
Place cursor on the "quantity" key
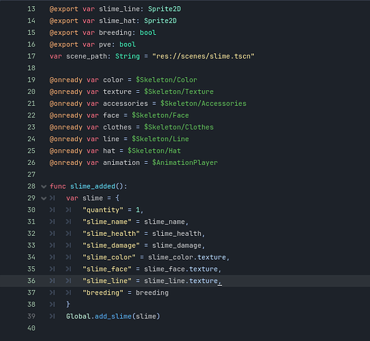point(103,210)
